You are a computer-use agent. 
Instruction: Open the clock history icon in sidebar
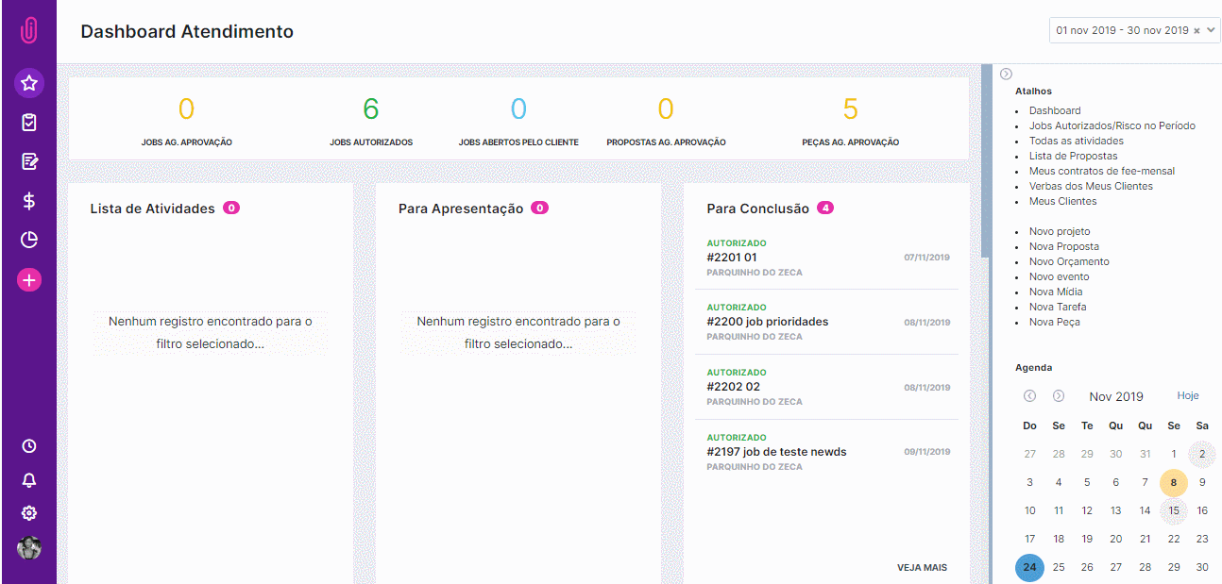28,446
